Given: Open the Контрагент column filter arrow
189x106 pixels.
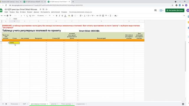Looking at the screenshot, I should point(46,40).
